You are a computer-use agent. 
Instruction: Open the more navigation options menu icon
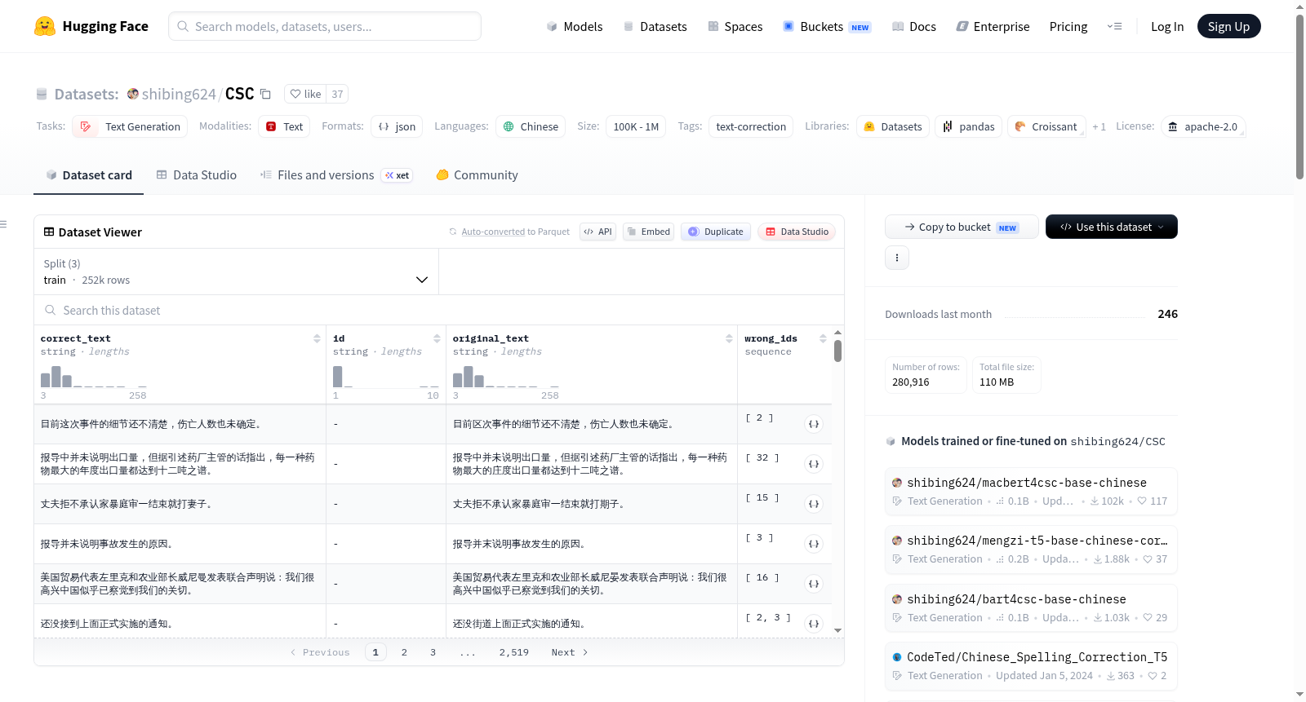click(1114, 26)
